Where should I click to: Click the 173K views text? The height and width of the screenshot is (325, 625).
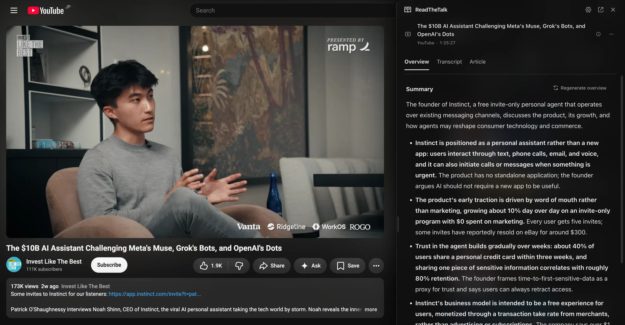click(x=25, y=286)
